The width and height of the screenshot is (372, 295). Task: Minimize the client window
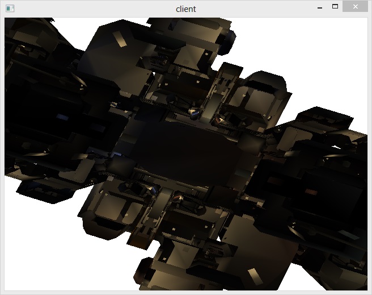pos(320,8)
